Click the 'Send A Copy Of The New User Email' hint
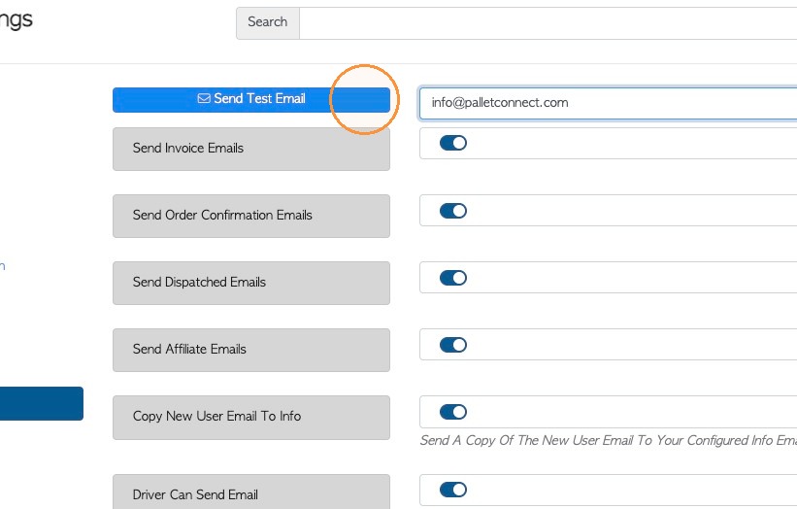The width and height of the screenshot is (797, 509). click(608, 440)
